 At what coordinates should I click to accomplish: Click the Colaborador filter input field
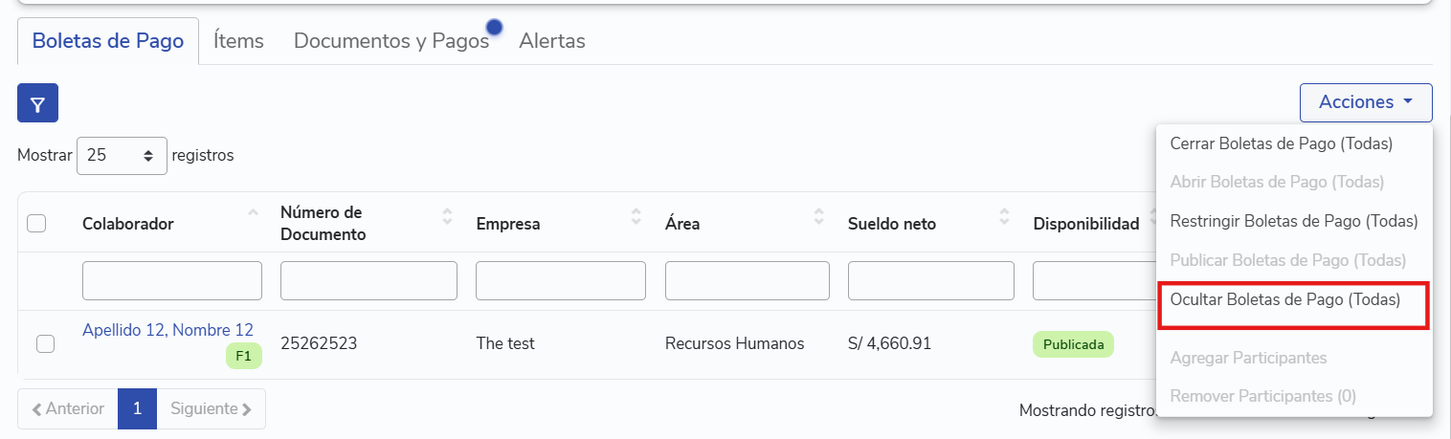tap(171, 281)
